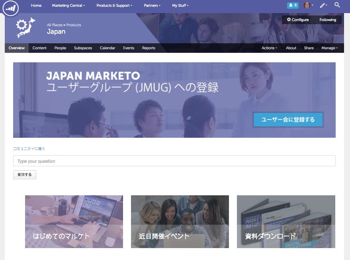
Task: Open the About link
Action: pos(291,48)
